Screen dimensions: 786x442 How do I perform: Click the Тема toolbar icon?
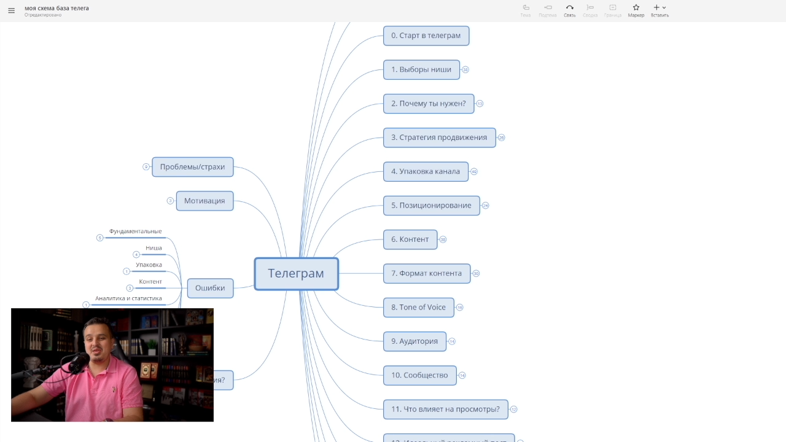pyautogui.click(x=526, y=10)
